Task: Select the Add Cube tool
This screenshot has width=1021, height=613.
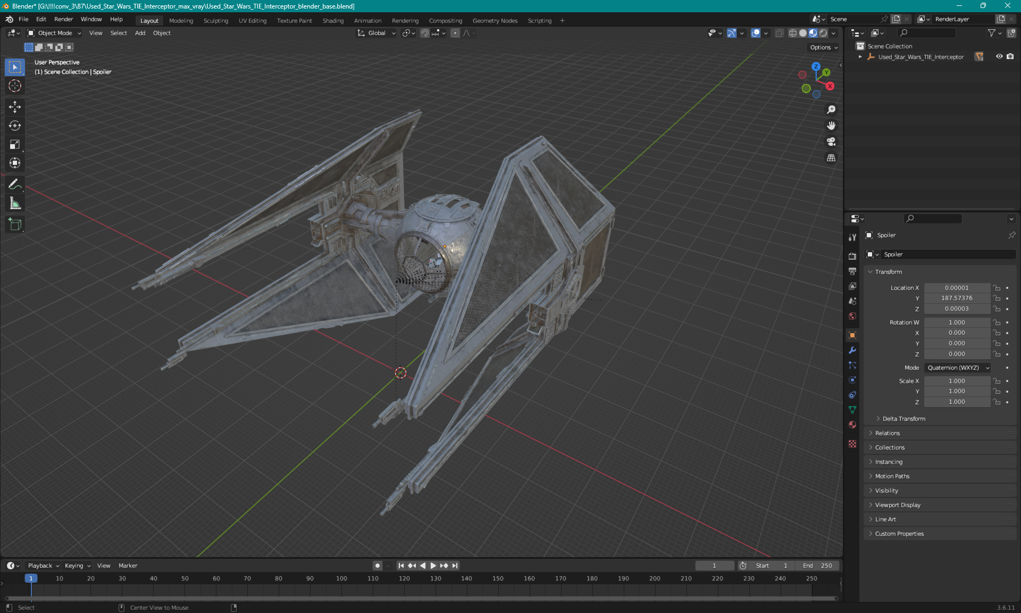Action: pyautogui.click(x=15, y=224)
